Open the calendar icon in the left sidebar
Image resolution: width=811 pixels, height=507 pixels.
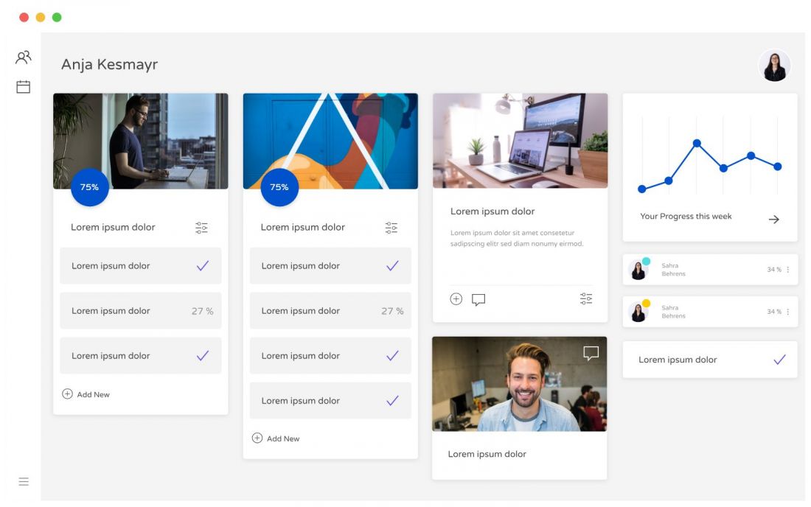(24, 87)
